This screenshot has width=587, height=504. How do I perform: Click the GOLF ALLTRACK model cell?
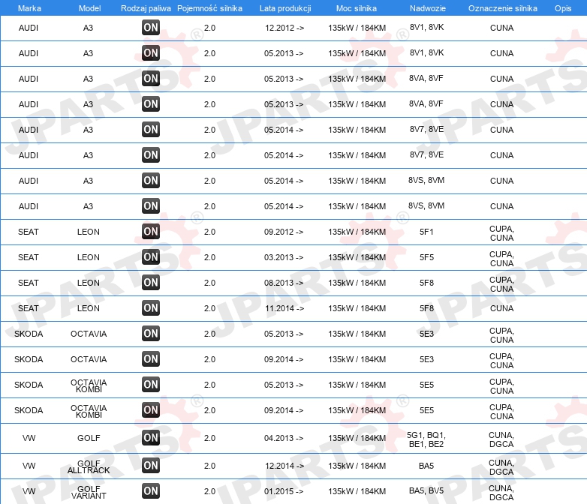pyautogui.click(x=89, y=466)
